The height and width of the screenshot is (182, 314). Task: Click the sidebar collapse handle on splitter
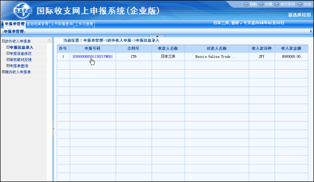click(x=53, y=129)
